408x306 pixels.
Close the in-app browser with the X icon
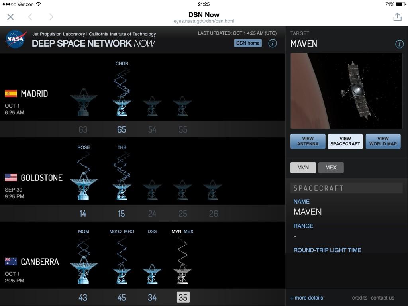(10, 17)
